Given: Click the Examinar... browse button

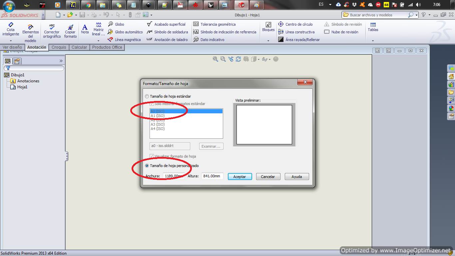Looking at the screenshot, I should (x=211, y=146).
